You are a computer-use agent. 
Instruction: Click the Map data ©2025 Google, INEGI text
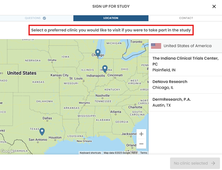pos(120,153)
